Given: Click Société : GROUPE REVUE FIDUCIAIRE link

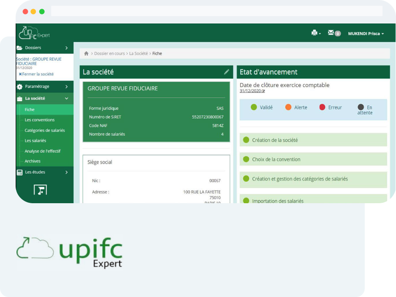Looking at the screenshot, I should click(39, 61).
